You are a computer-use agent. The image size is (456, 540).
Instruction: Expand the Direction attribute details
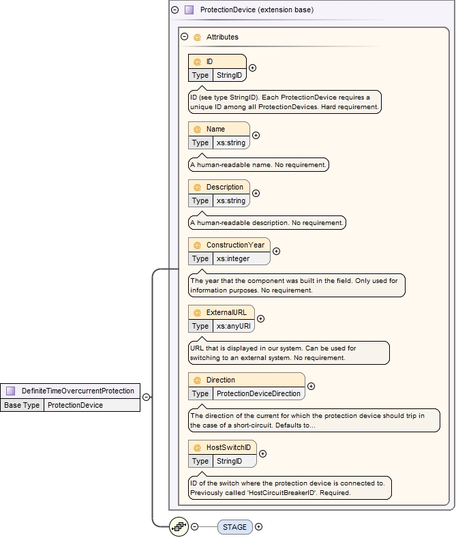(x=311, y=387)
